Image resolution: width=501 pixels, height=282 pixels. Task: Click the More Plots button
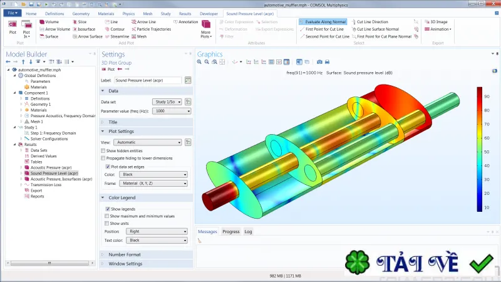click(206, 29)
